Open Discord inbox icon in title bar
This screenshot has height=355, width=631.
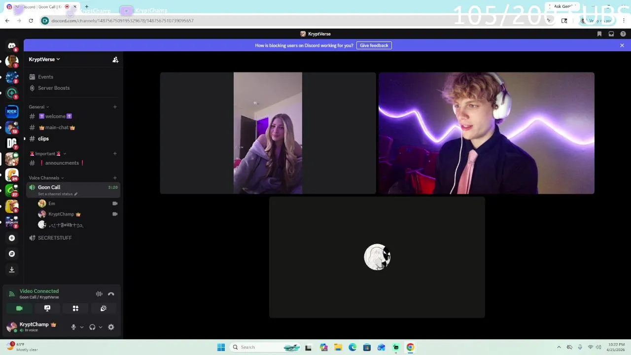(x=611, y=34)
